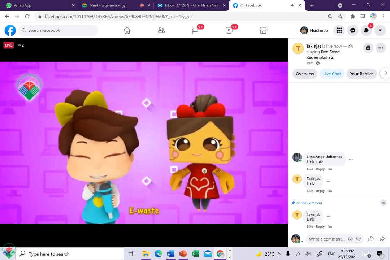Open Takinjat page name in video header
This screenshot has height=260, width=390.
(314, 46)
